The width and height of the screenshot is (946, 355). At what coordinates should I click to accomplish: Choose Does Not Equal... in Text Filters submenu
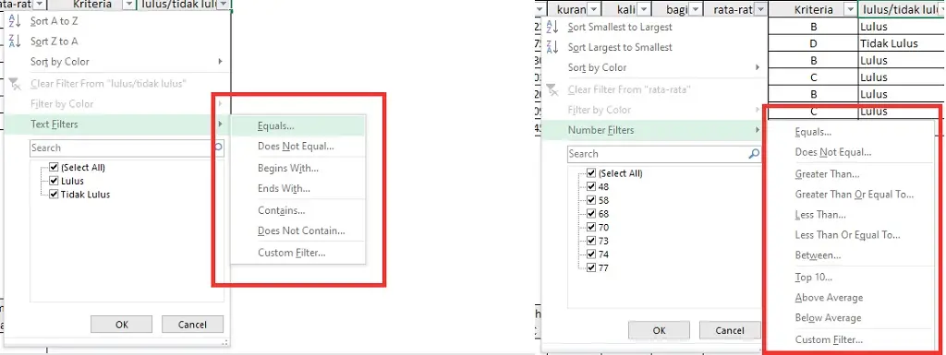[x=298, y=147]
